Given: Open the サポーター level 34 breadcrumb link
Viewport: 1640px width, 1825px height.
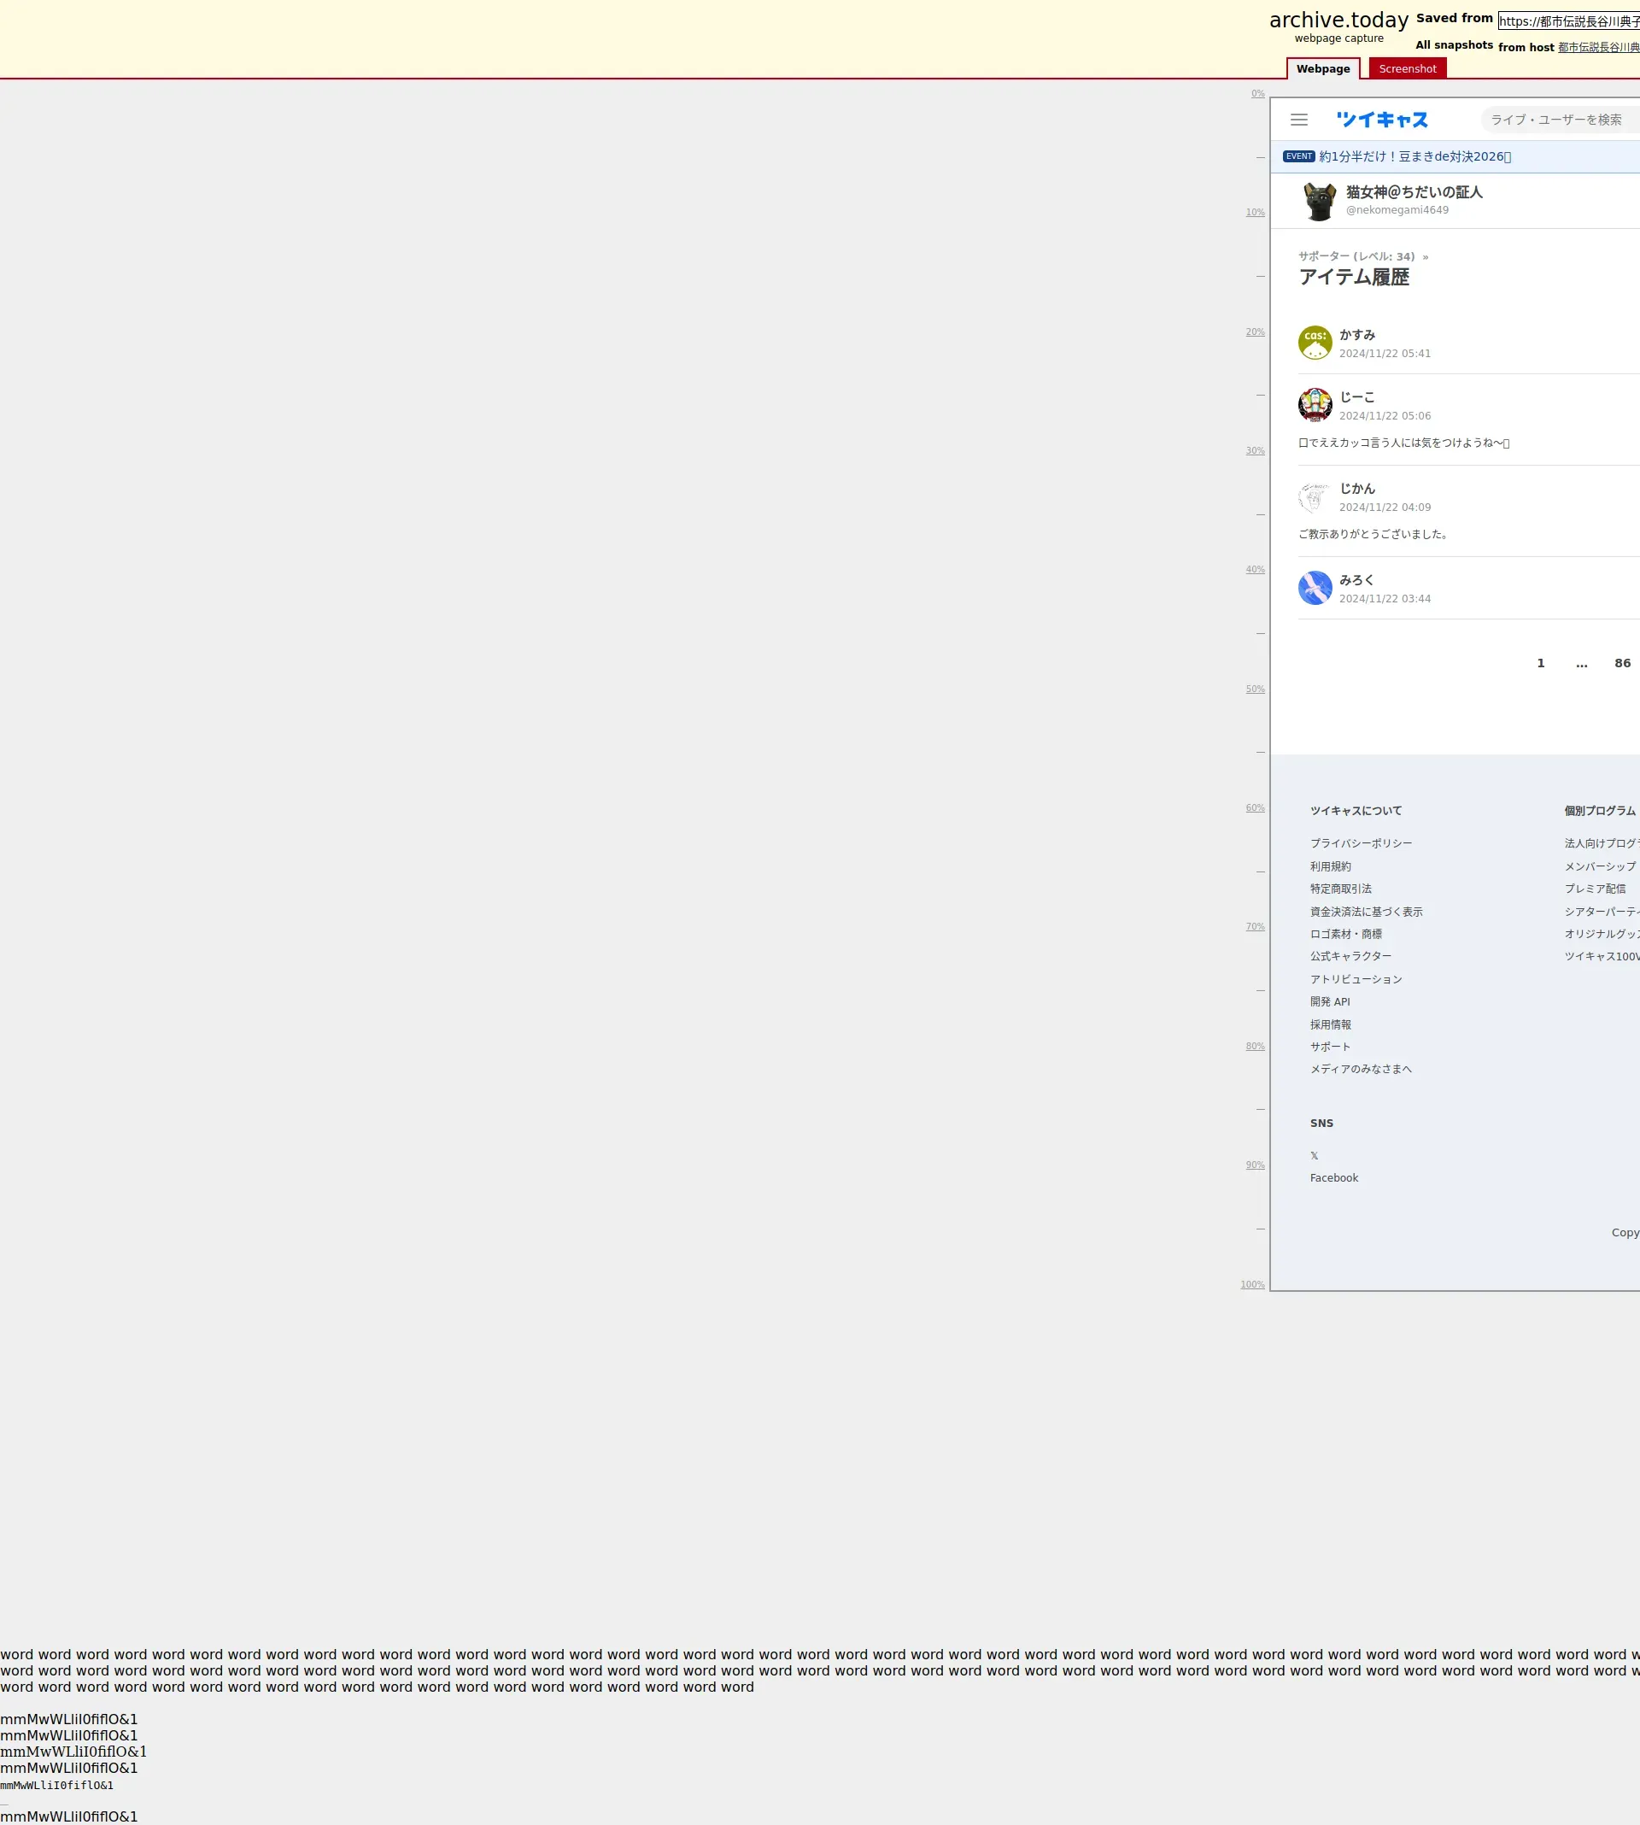Looking at the screenshot, I should (x=1356, y=257).
